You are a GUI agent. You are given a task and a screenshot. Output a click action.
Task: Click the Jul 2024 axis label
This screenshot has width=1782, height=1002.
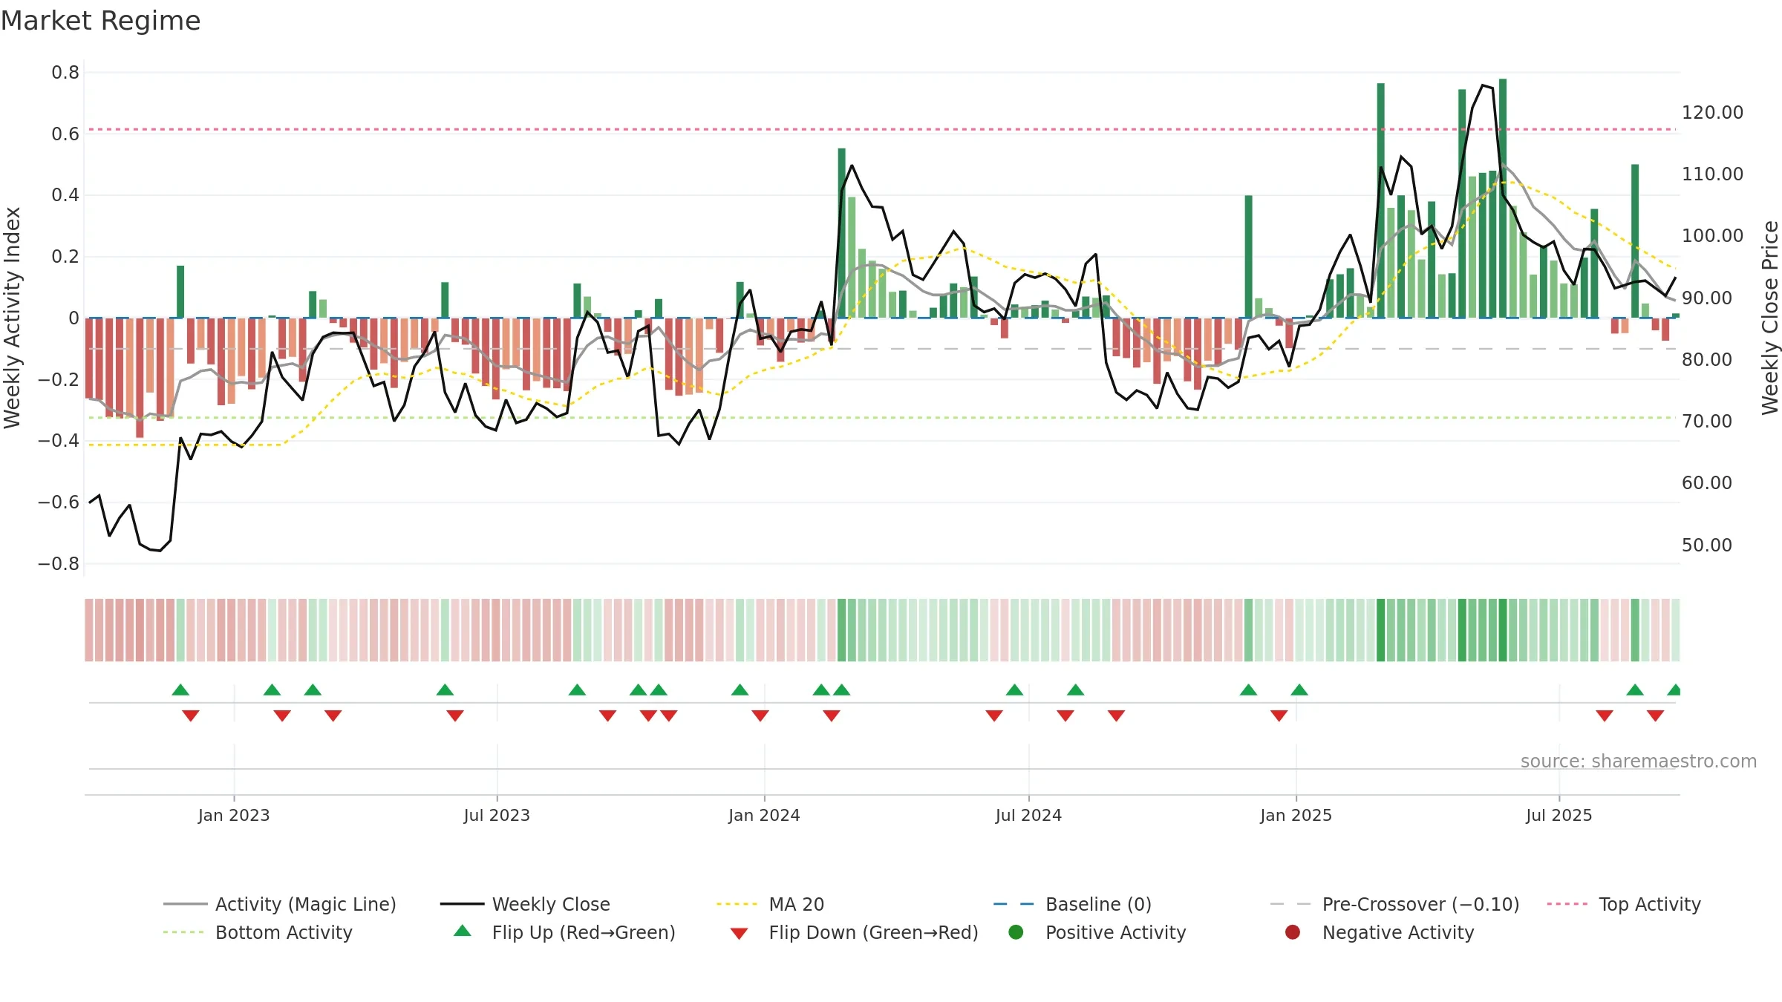[1028, 815]
